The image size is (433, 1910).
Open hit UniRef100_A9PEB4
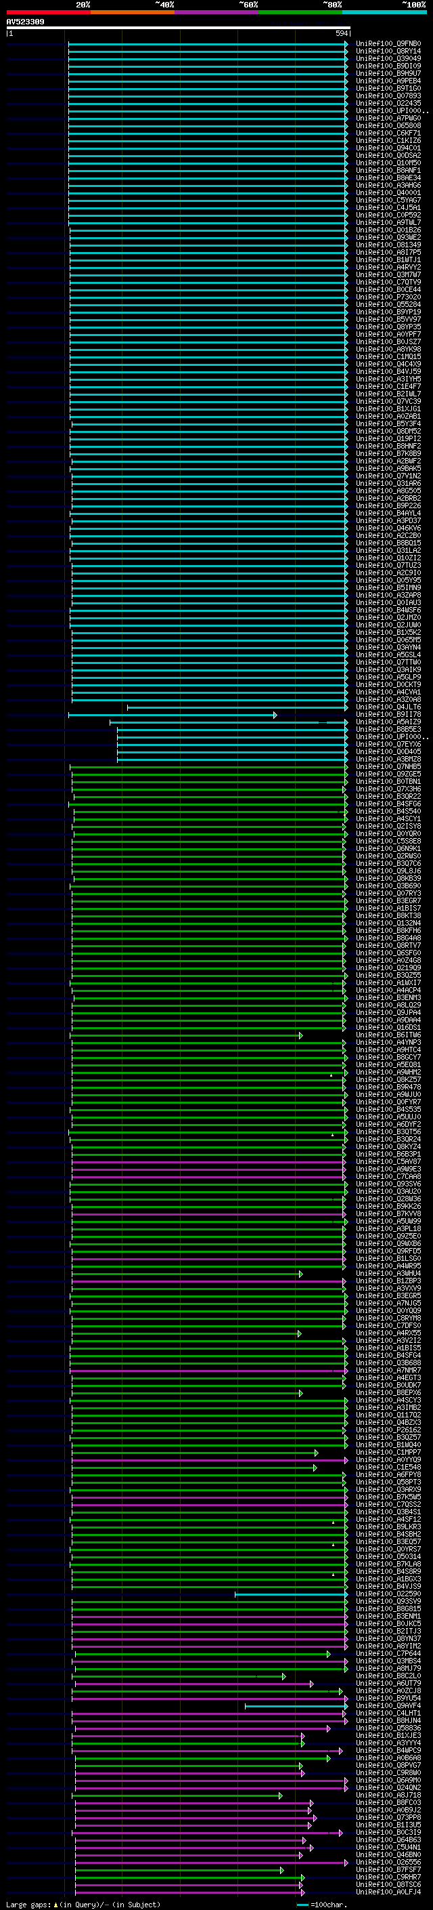(x=388, y=81)
